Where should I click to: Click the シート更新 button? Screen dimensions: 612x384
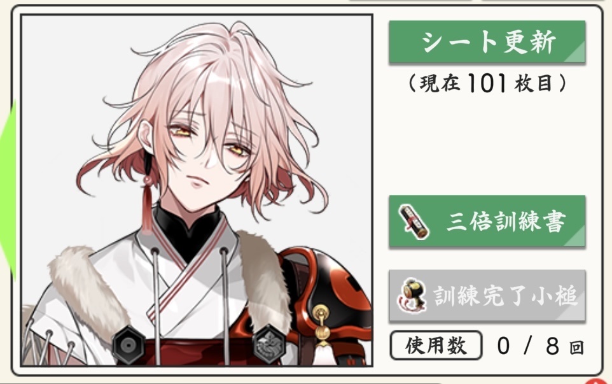click(x=487, y=42)
